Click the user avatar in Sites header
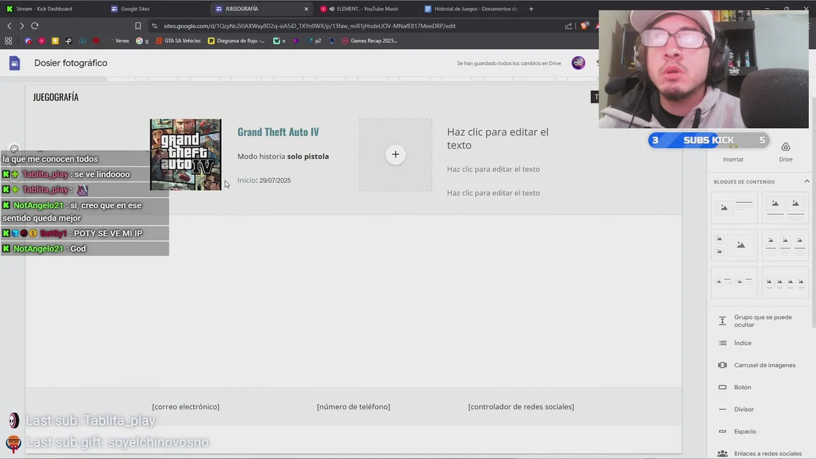Image resolution: width=816 pixels, height=459 pixels. pyautogui.click(x=578, y=63)
